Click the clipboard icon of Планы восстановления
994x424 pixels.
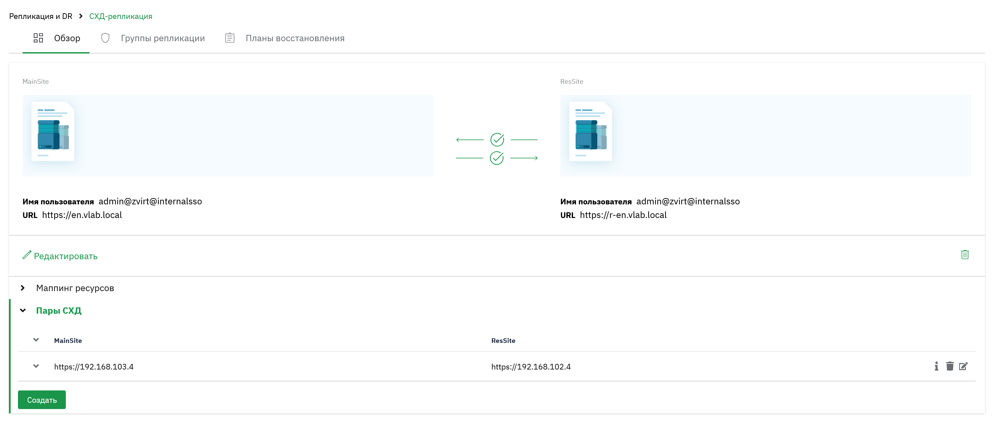coord(229,38)
